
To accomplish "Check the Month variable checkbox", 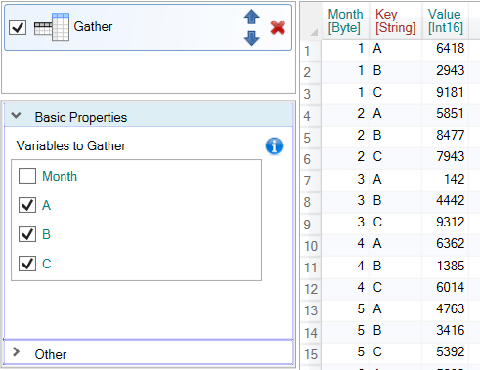I will (27, 176).
